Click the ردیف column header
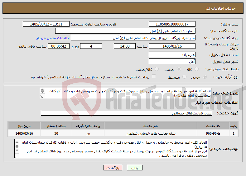Viewport: 246px width, 176px height. (x=233, y=126)
